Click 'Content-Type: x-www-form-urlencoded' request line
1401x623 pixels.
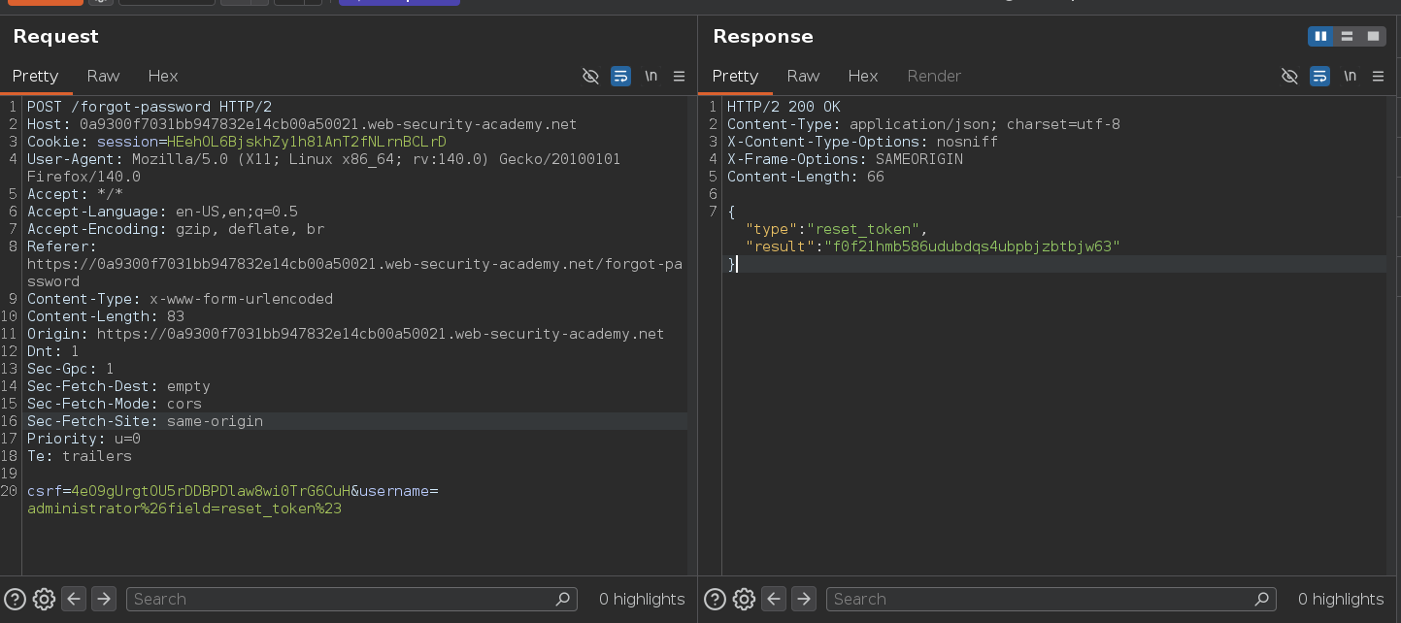[180, 299]
